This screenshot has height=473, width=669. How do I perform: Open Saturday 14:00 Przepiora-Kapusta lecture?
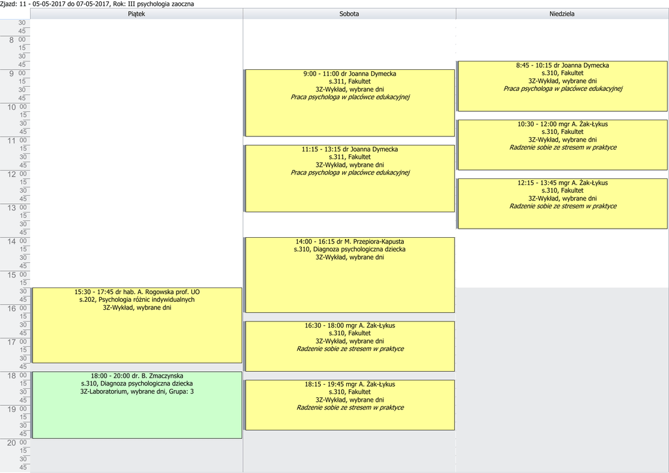tap(350, 274)
